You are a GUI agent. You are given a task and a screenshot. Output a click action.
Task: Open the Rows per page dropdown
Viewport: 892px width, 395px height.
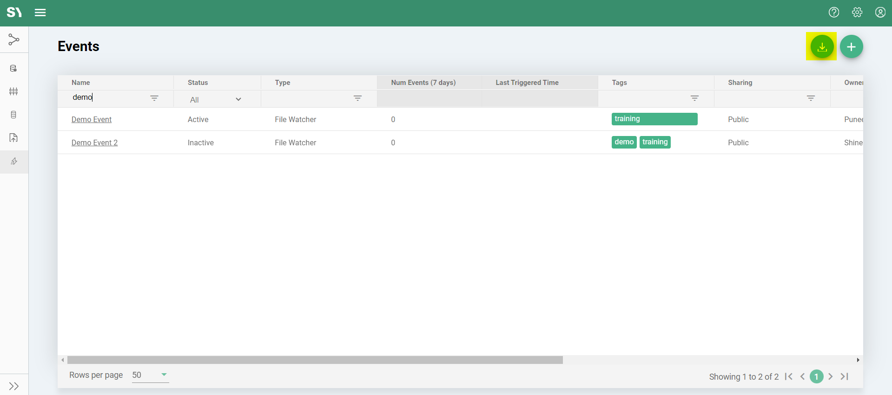tap(150, 375)
